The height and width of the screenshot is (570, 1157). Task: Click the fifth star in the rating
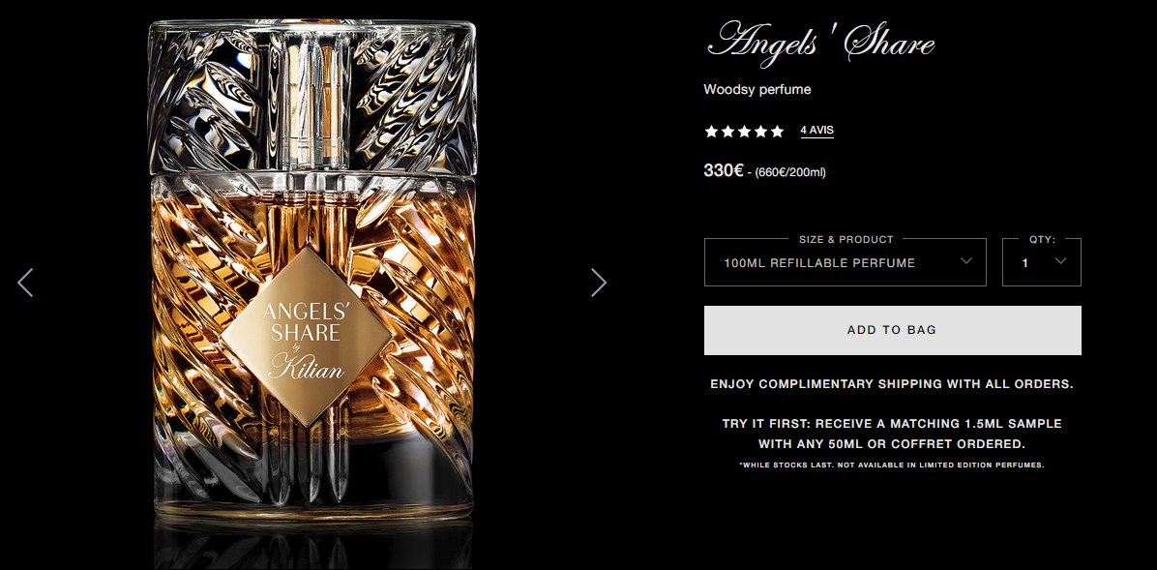[777, 132]
